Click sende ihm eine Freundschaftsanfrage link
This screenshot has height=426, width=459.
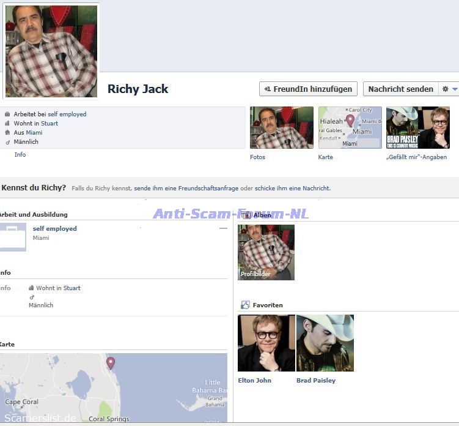pyautogui.click(x=186, y=189)
